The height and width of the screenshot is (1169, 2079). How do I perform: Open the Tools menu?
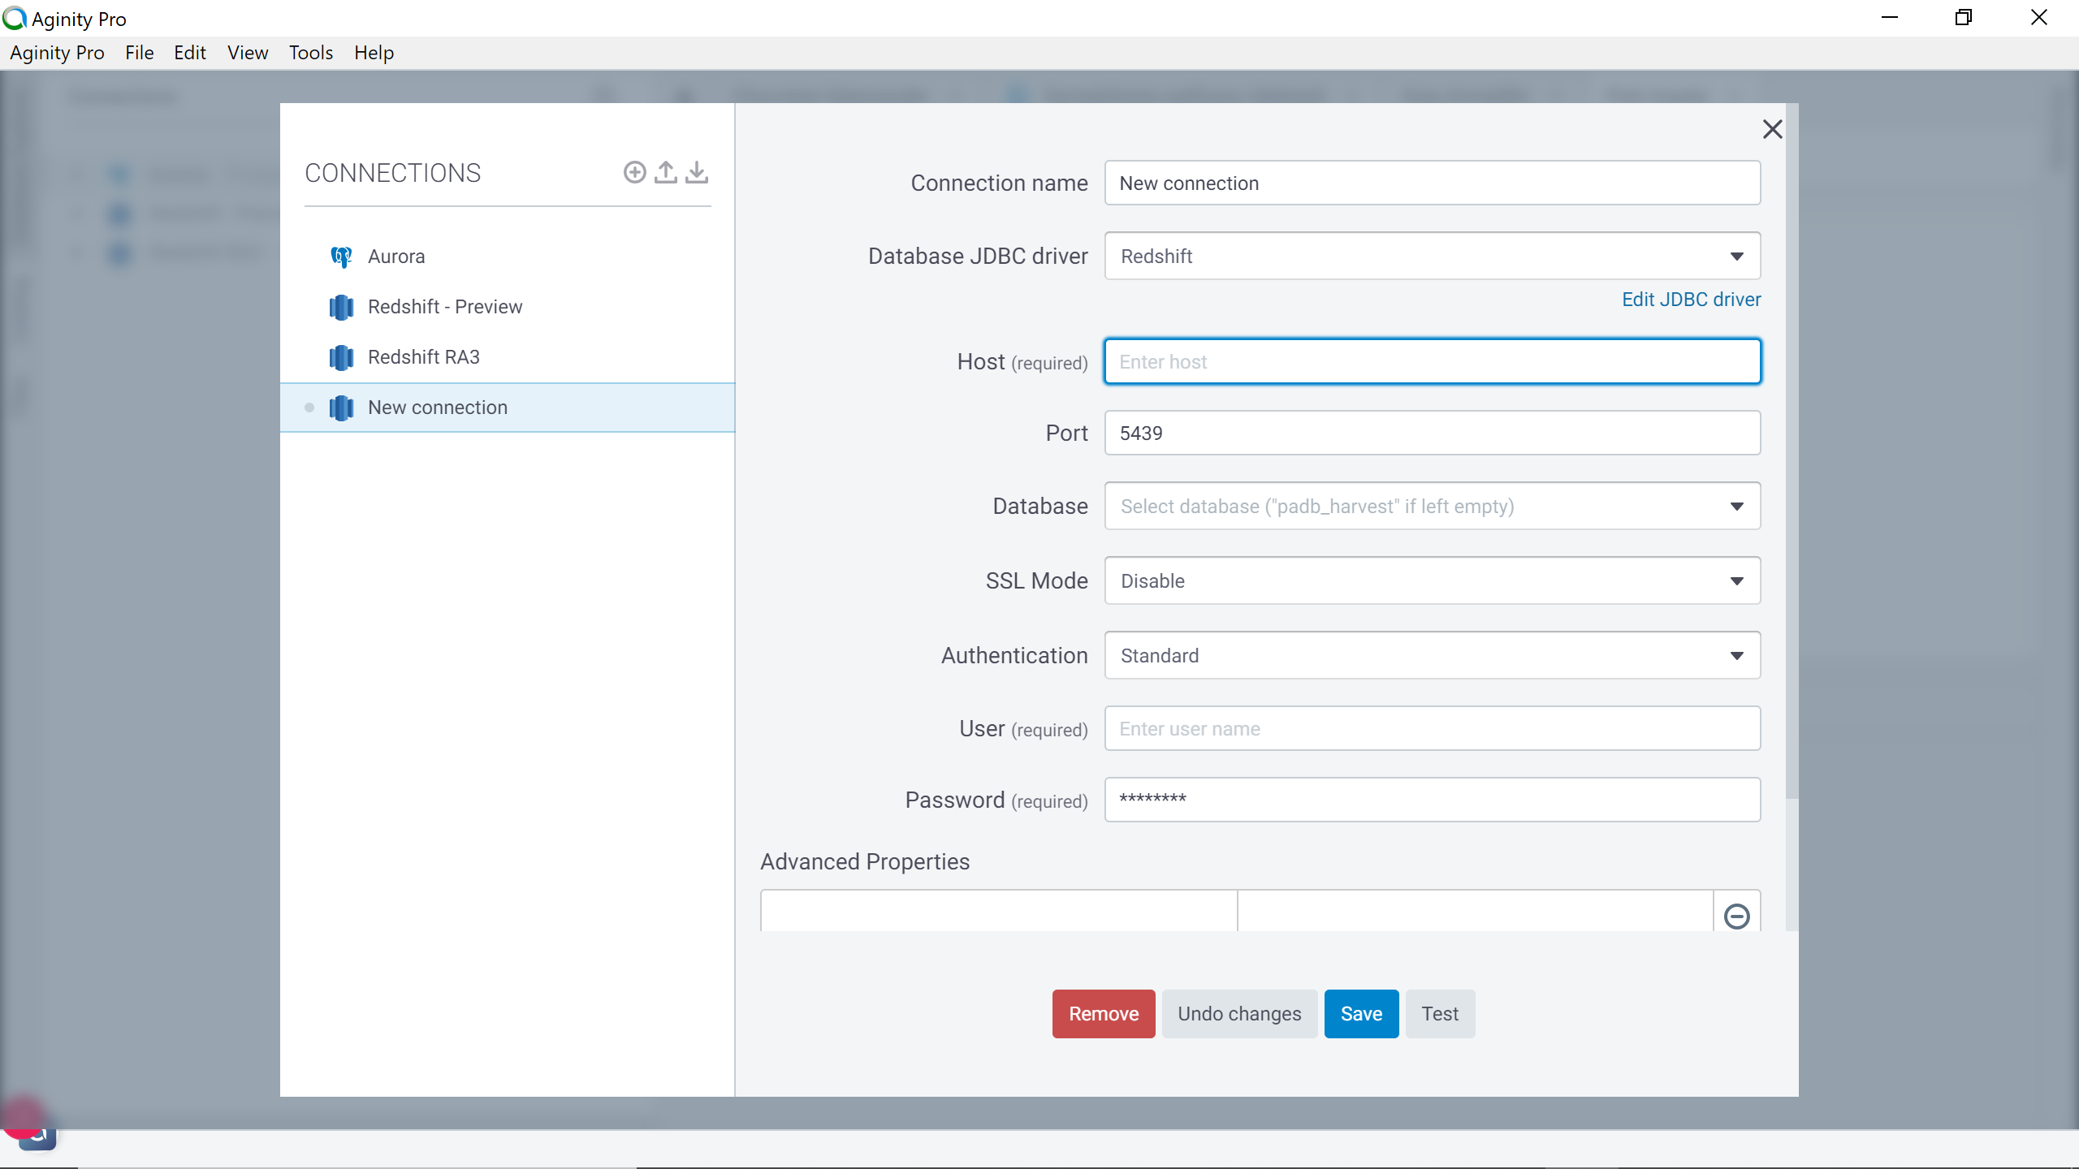coord(311,53)
